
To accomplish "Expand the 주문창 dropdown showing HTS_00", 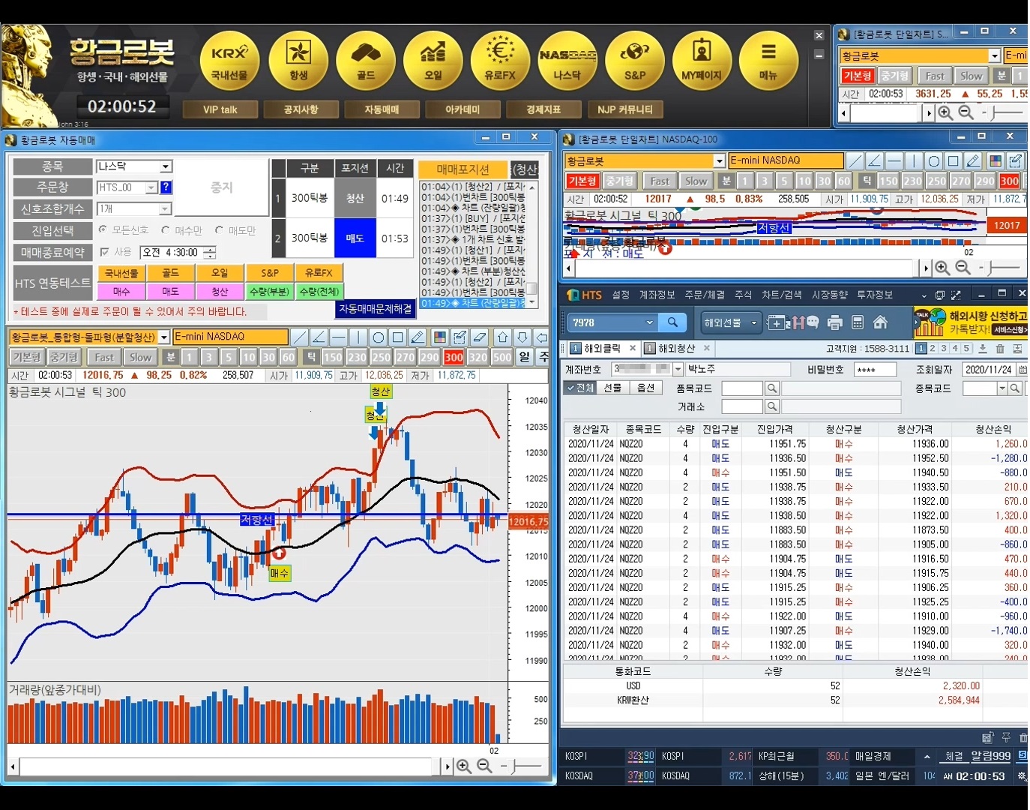I will 151,187.
